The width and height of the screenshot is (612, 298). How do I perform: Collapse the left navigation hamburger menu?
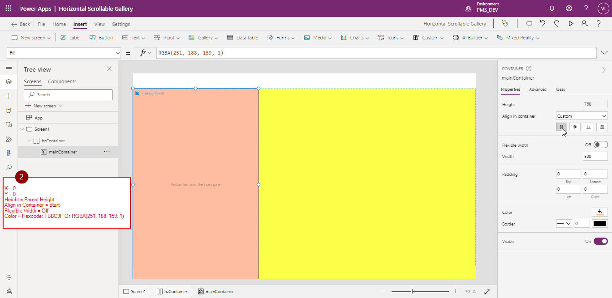coord(9,67)
